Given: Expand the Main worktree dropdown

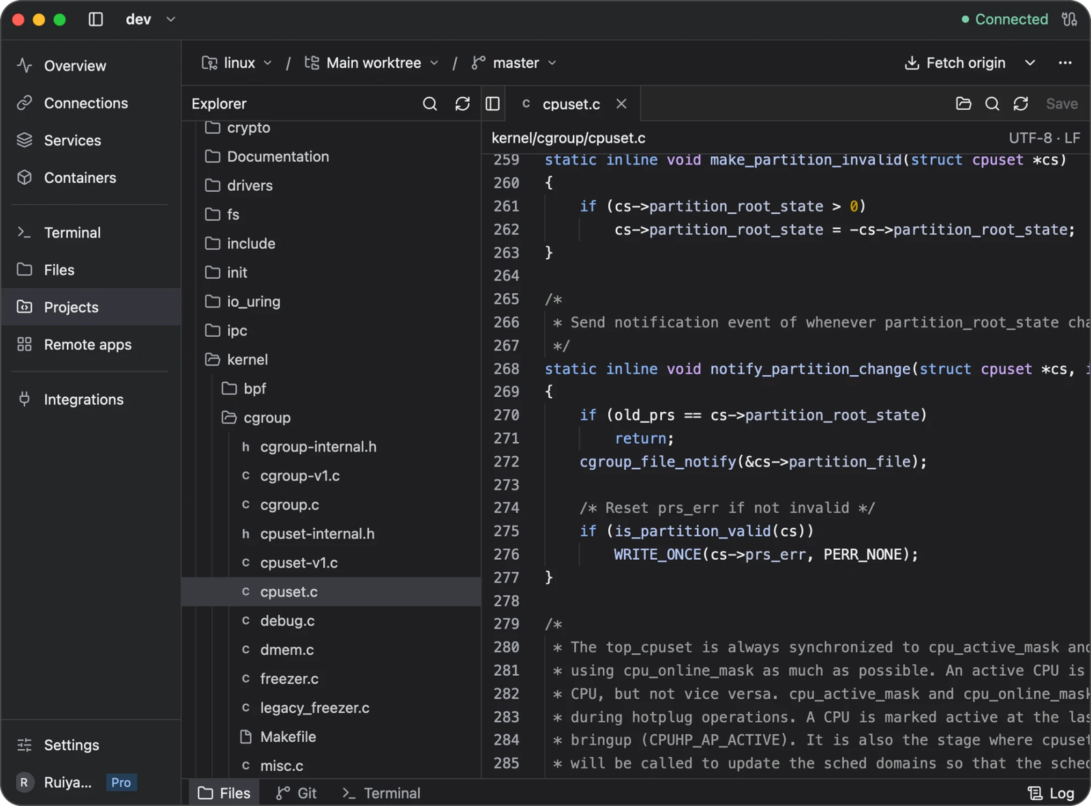Looking at the screenshot, I should (372, 63).
